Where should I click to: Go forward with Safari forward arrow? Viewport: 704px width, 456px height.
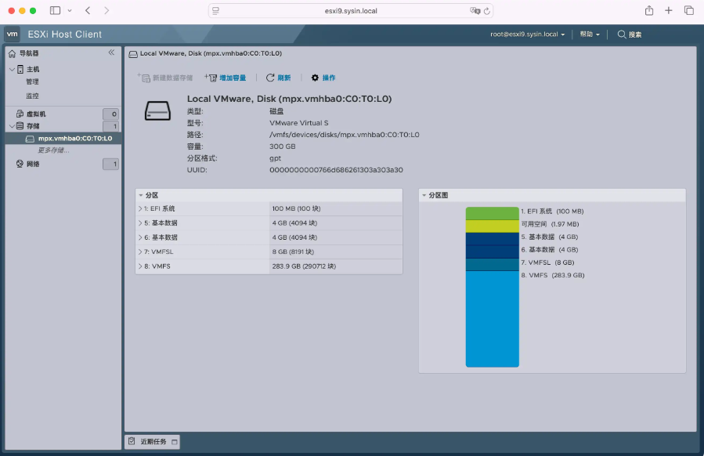point(107,10)
